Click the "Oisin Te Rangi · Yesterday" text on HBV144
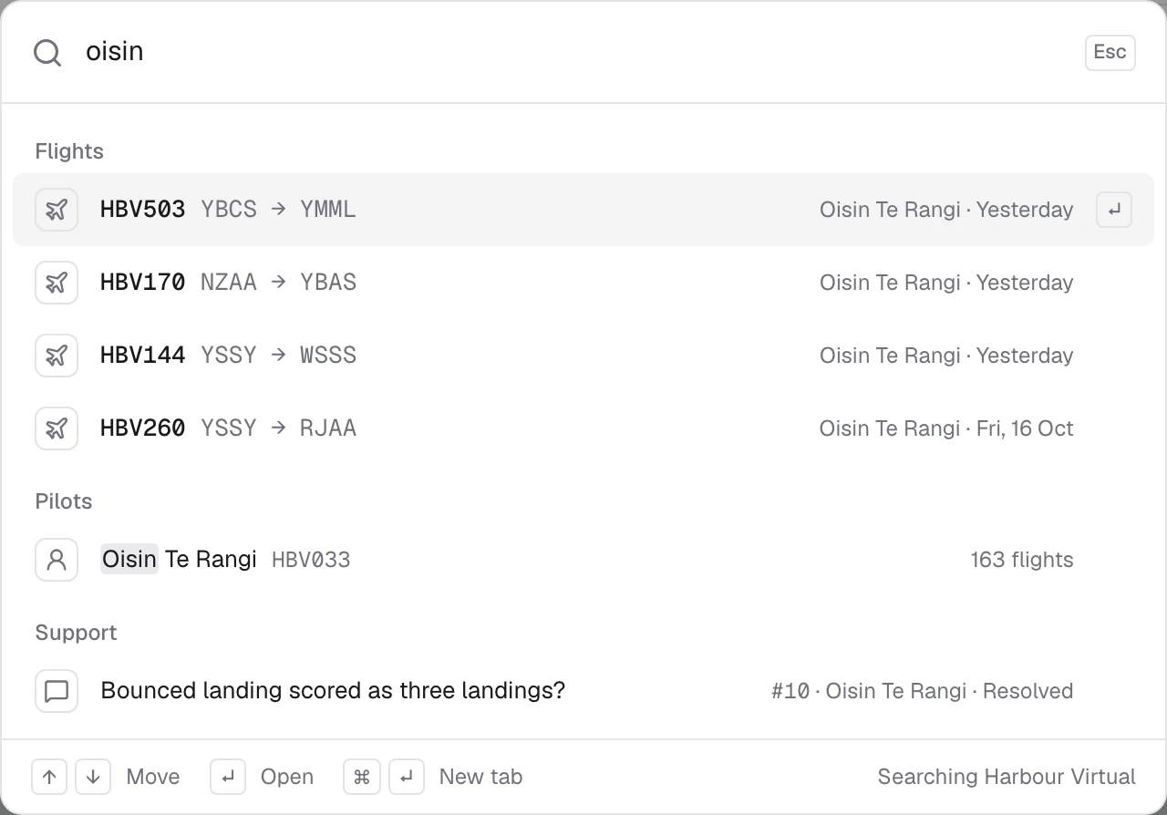The image size is (1167, 815). pos(946,356)
